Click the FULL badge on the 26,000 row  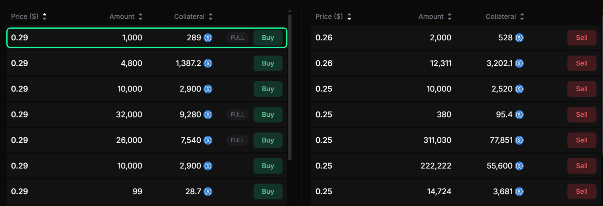point(238,140)
